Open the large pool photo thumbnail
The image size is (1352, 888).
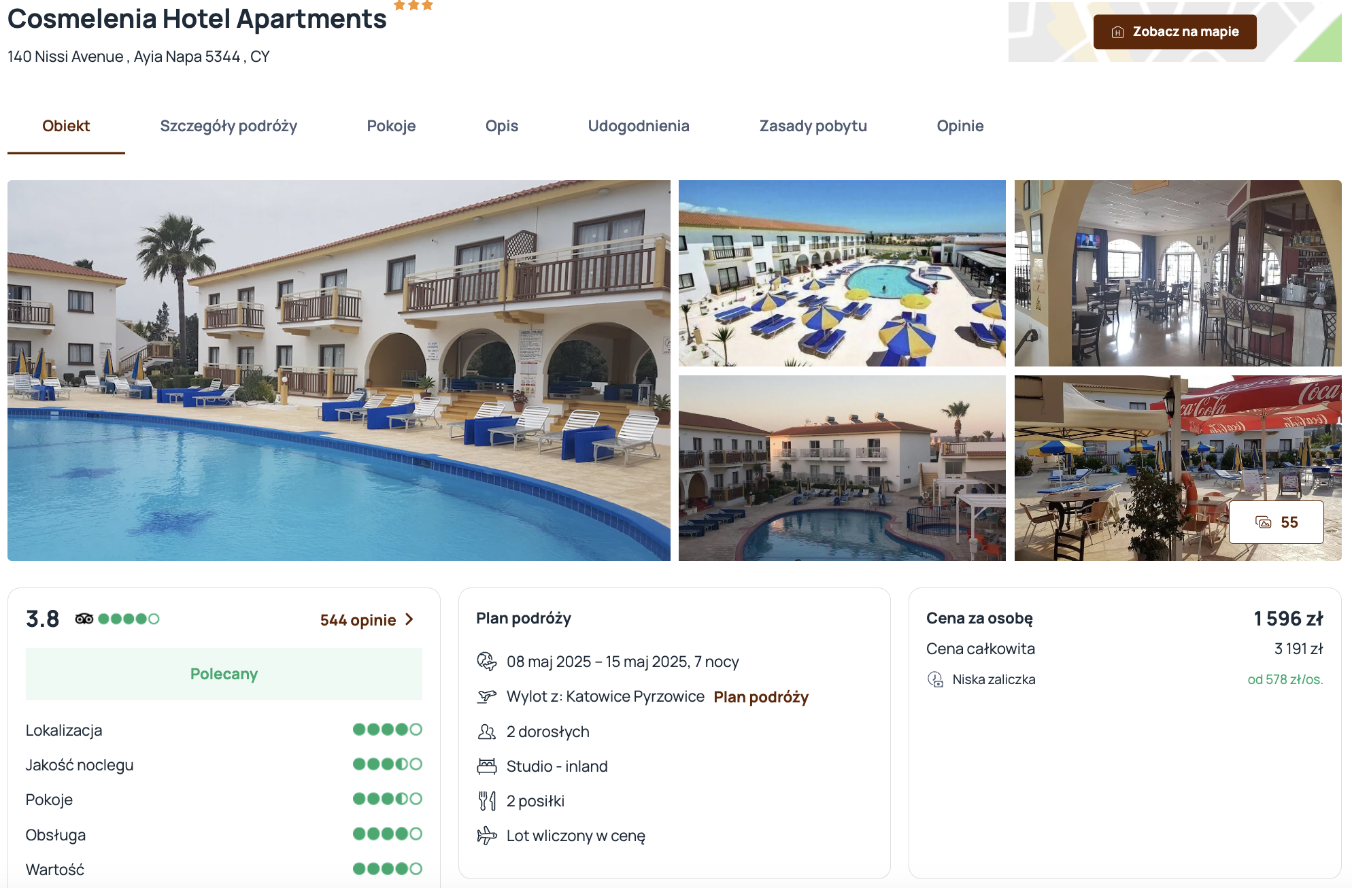(x=339, y=371)
